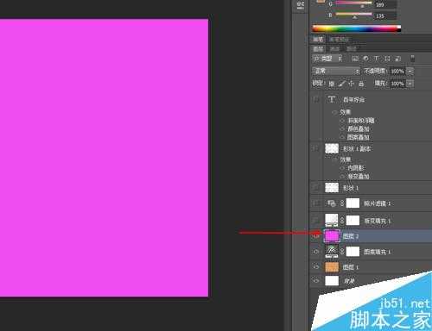The height and width of the screenshot is (331, 432).
Task: Toggle visibility of 形状 1 layer
Action: click(x=316, y=188)
